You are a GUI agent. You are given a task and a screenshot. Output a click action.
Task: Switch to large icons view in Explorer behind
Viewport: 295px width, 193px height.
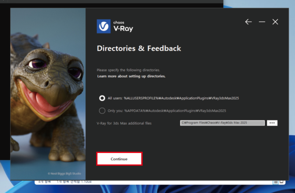click(282, 182)
